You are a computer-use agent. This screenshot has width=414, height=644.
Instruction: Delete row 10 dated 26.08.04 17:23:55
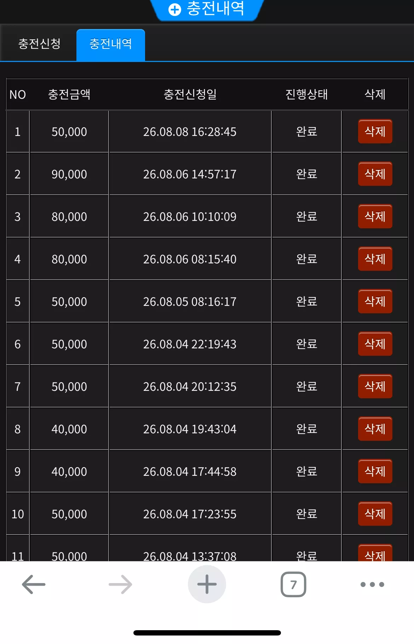[x=375, y=514]
